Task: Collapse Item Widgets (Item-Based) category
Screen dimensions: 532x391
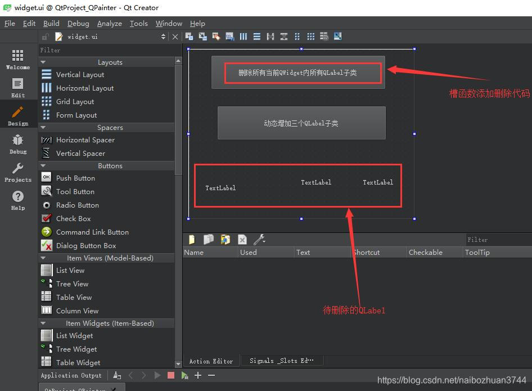Action: pyautogui.click(x=43, y=323)
